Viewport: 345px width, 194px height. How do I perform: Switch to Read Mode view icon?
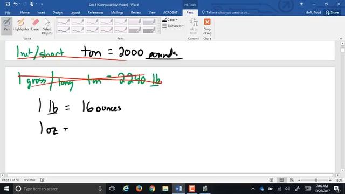271,180
